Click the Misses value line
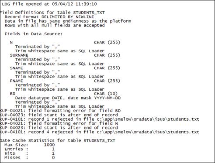This screenshot has height=163, width=215. tap(30, 158)
